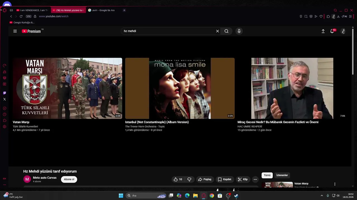Viewport: 357px width, 200px height.
Task: Dislike the video with thumbs down
Action: click(189, 179)
